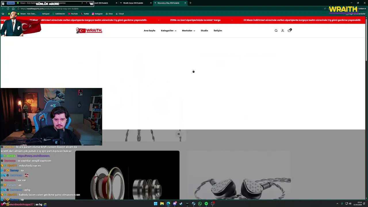This screenshot has width=368, height=207.
Task: Open the shopping cart icon
Action: coord(289,30)
